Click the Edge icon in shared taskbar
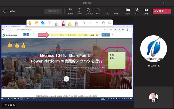The width and height of the screenshot is (174, 109). (x=12, y=99)
